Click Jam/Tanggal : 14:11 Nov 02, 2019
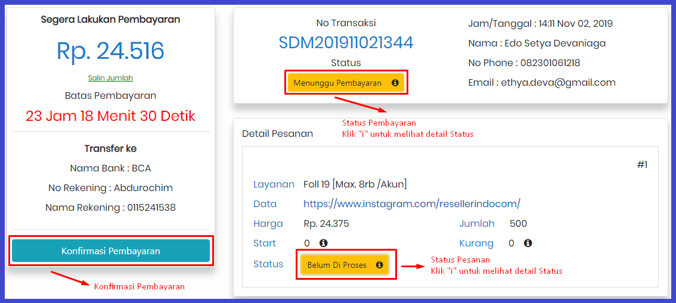The width and height of the screenshot is (676, 303). 541,24
